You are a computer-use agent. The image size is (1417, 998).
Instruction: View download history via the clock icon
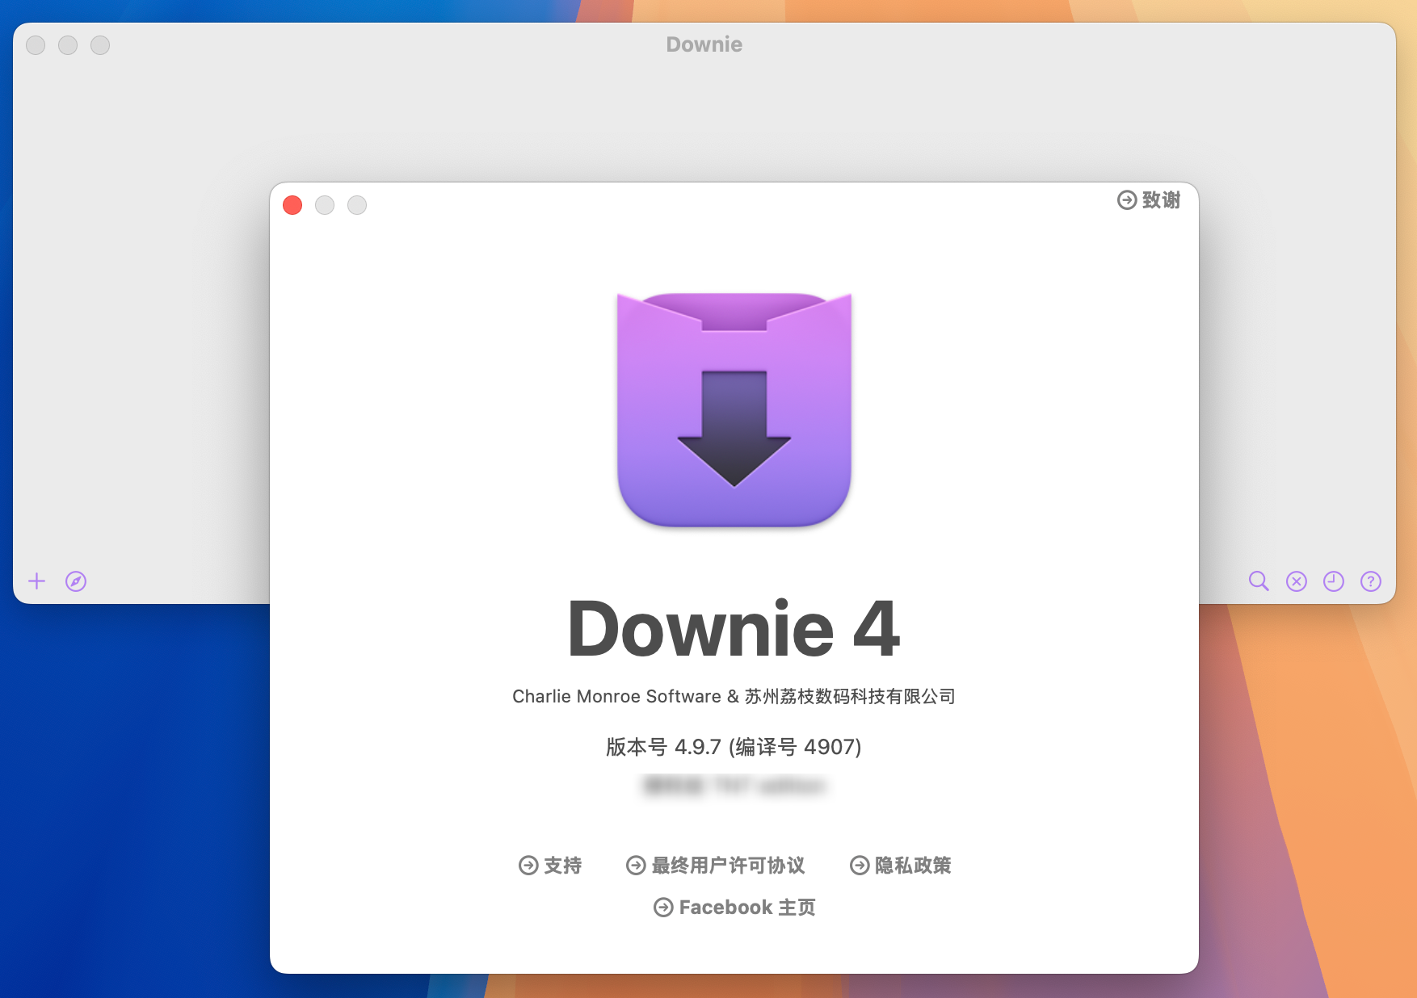(1332, 581)
